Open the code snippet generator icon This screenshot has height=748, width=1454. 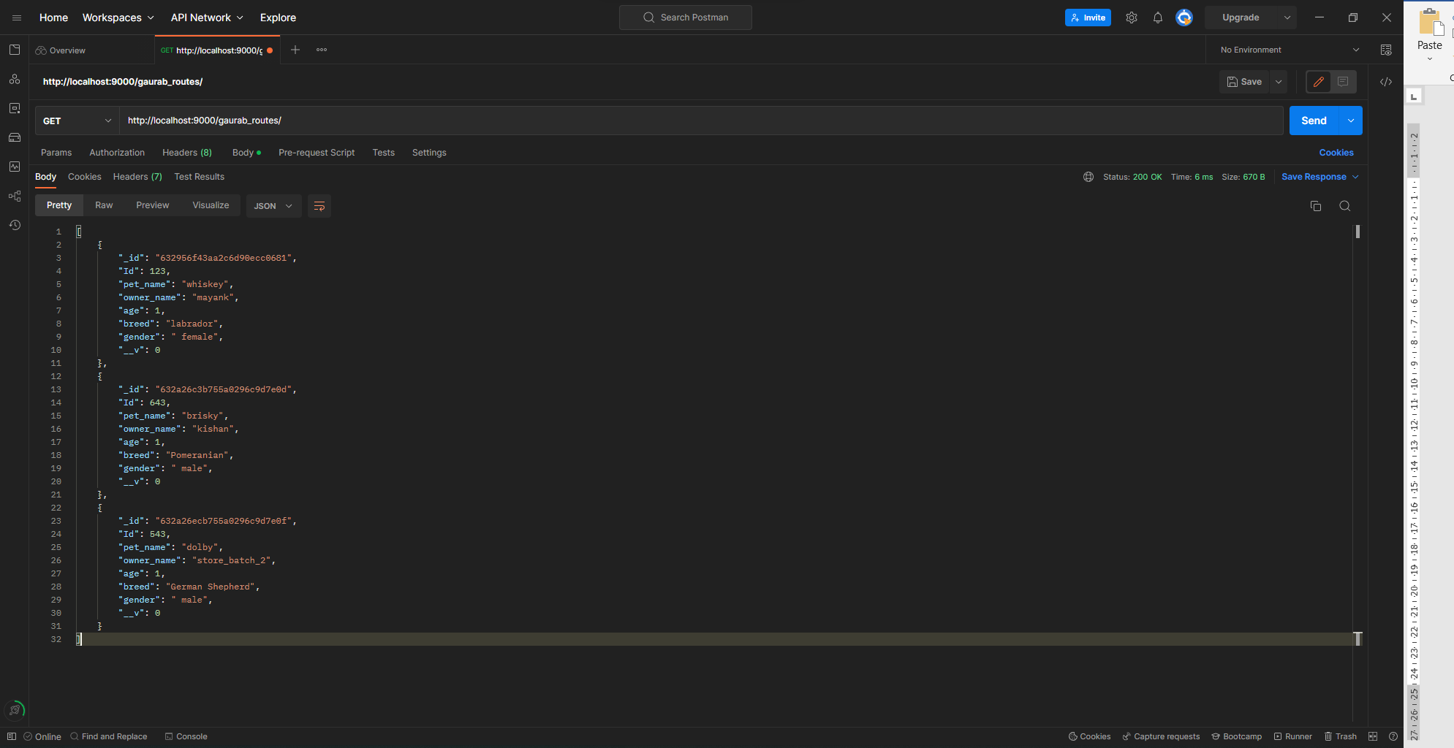(1387, 82)
